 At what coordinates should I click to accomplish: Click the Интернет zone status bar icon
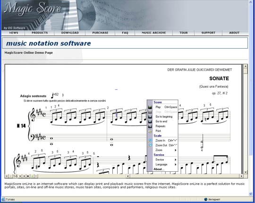[205, 199]
